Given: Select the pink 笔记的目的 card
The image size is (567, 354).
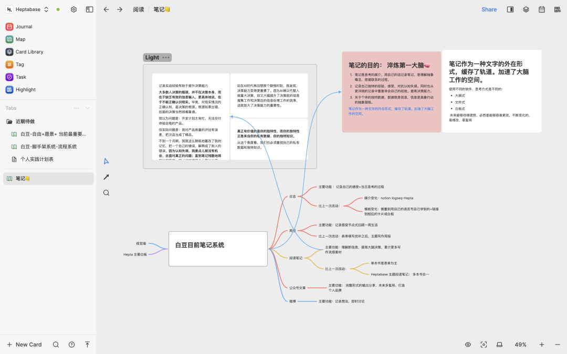Looking at the screenshot, I should pyautogui.click(x=391, y=92).
